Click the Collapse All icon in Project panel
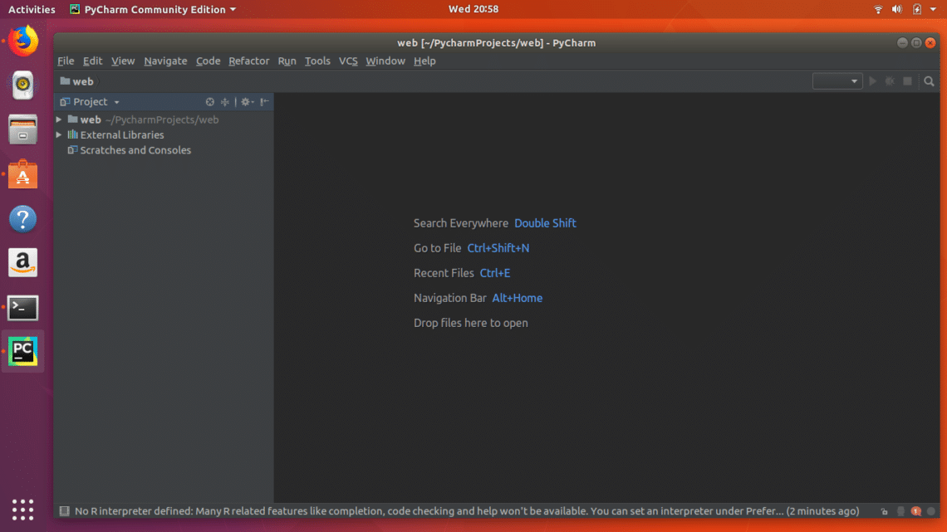The image size is (947, 532). 224,102
